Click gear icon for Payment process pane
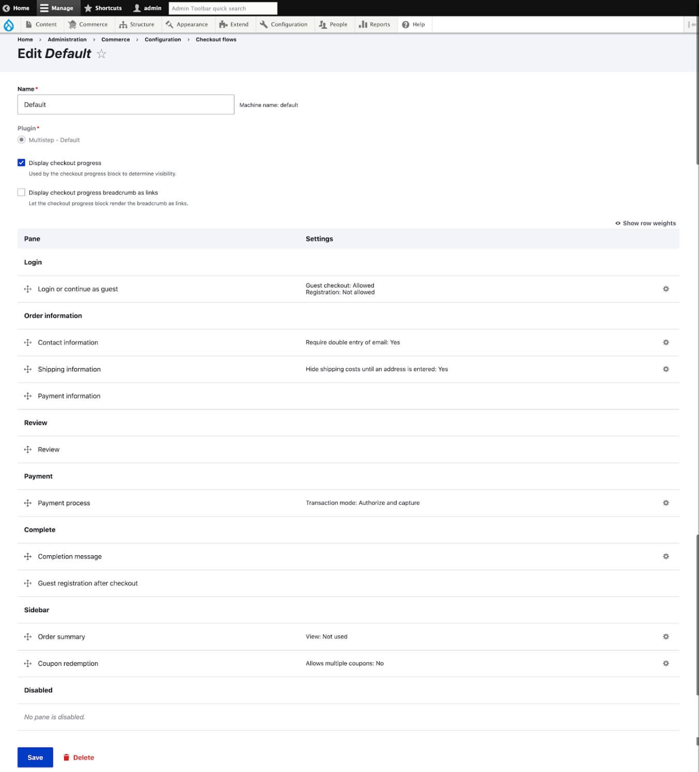 pos(665,503)
